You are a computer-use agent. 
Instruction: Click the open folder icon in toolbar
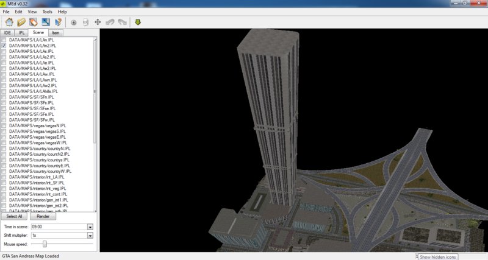click(21, 22)
